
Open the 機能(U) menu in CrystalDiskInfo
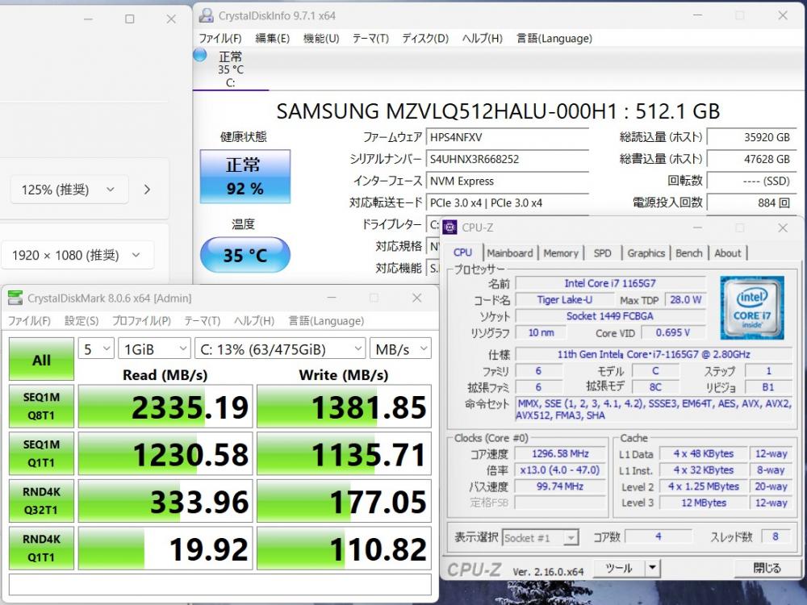pyautogui.click(x=320, y=38)
